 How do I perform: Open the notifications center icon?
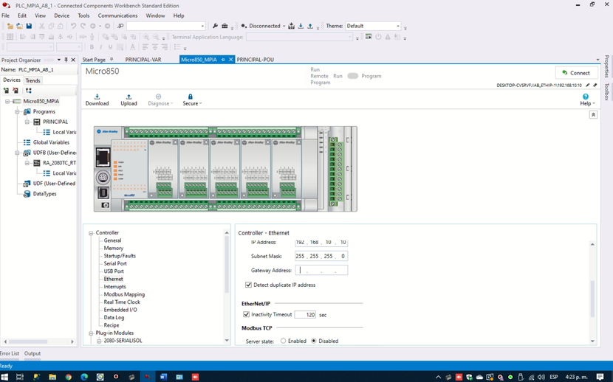600,377
